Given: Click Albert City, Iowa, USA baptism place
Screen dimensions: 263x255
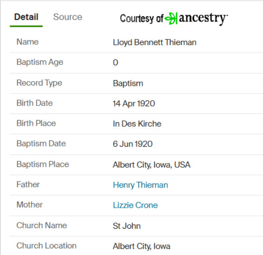Looking at the screenshot, I should [152, 165].
